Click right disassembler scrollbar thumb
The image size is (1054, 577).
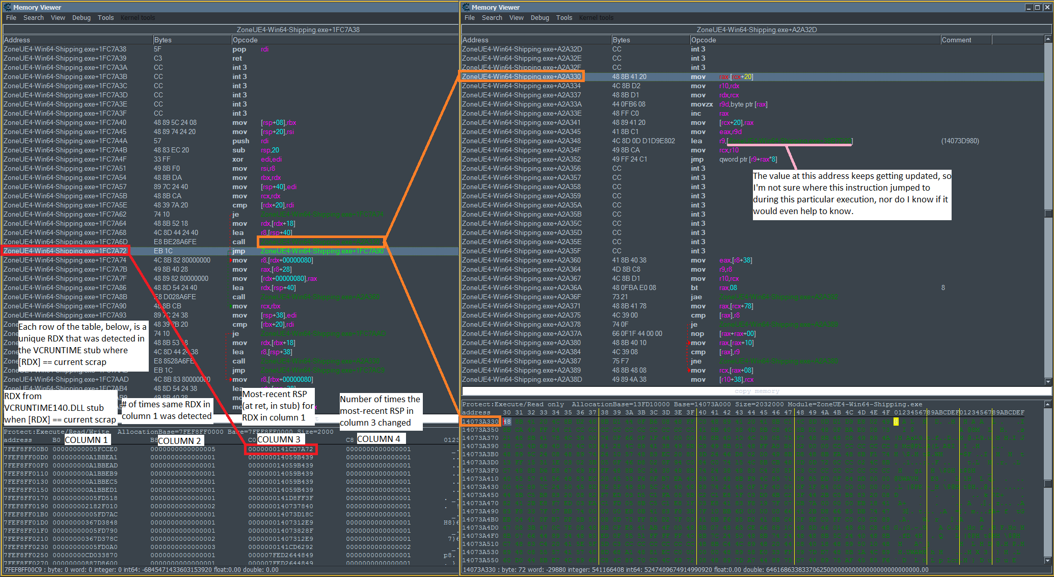[1048, 214]
